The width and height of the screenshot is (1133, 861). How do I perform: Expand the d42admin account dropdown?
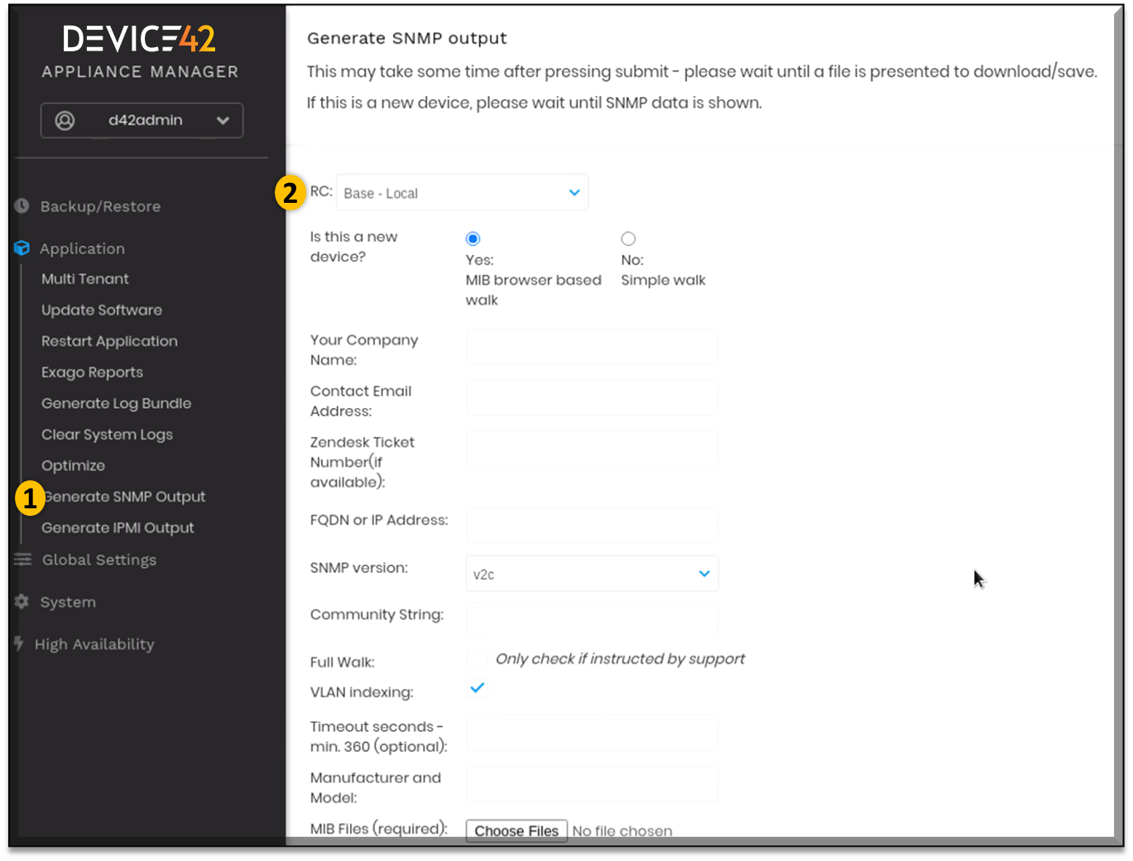(x=223, y=120)
